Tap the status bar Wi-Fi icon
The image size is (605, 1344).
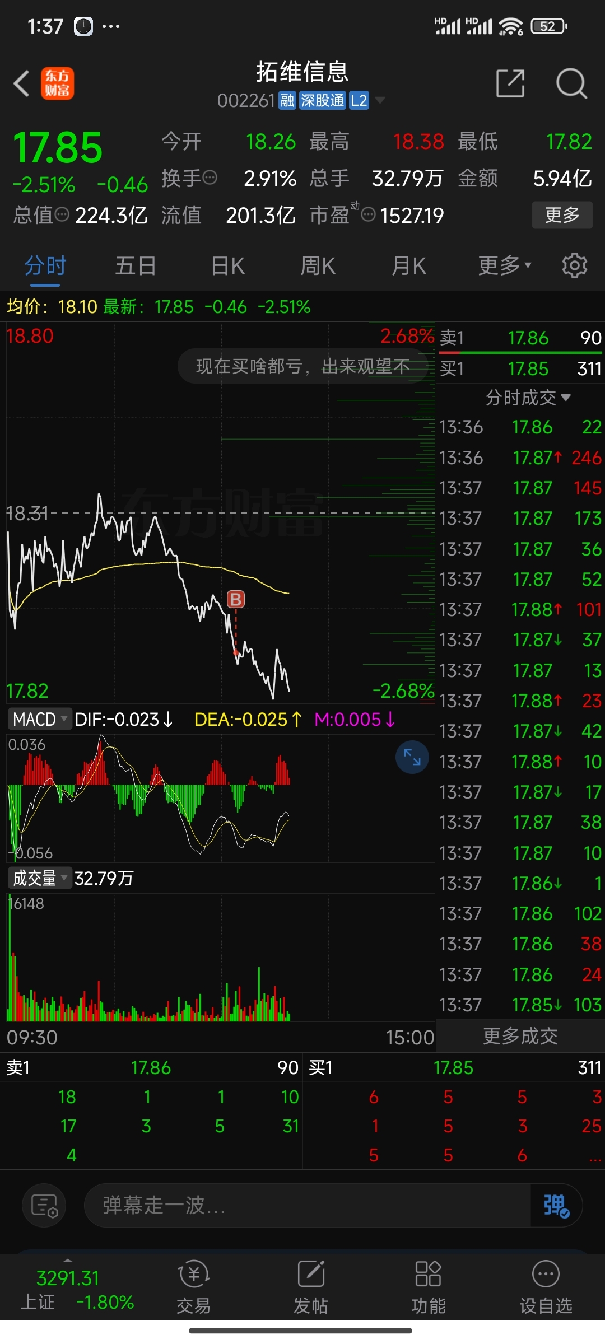pyautogui.click(x=511, y=26)
